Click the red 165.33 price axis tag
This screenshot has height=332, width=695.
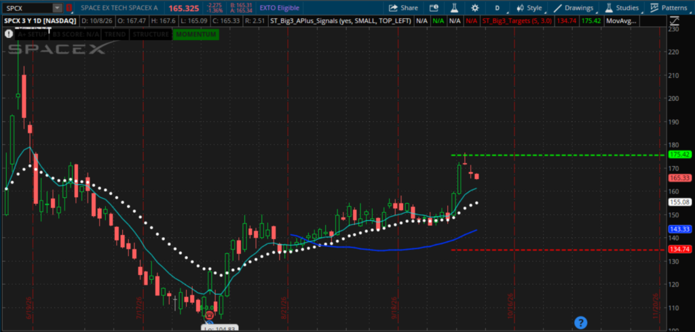(x=680, y=178)
